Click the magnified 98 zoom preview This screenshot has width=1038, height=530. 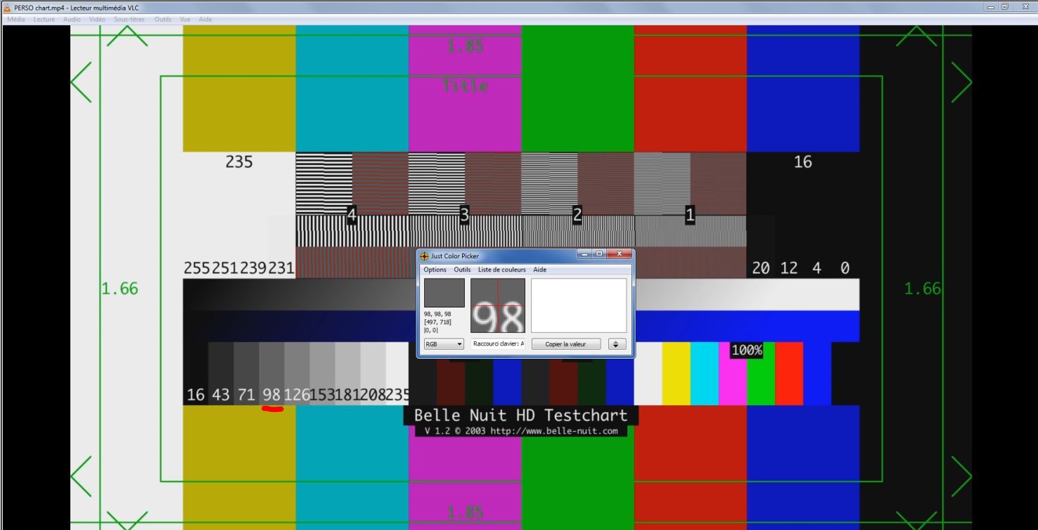coord(498,305)
